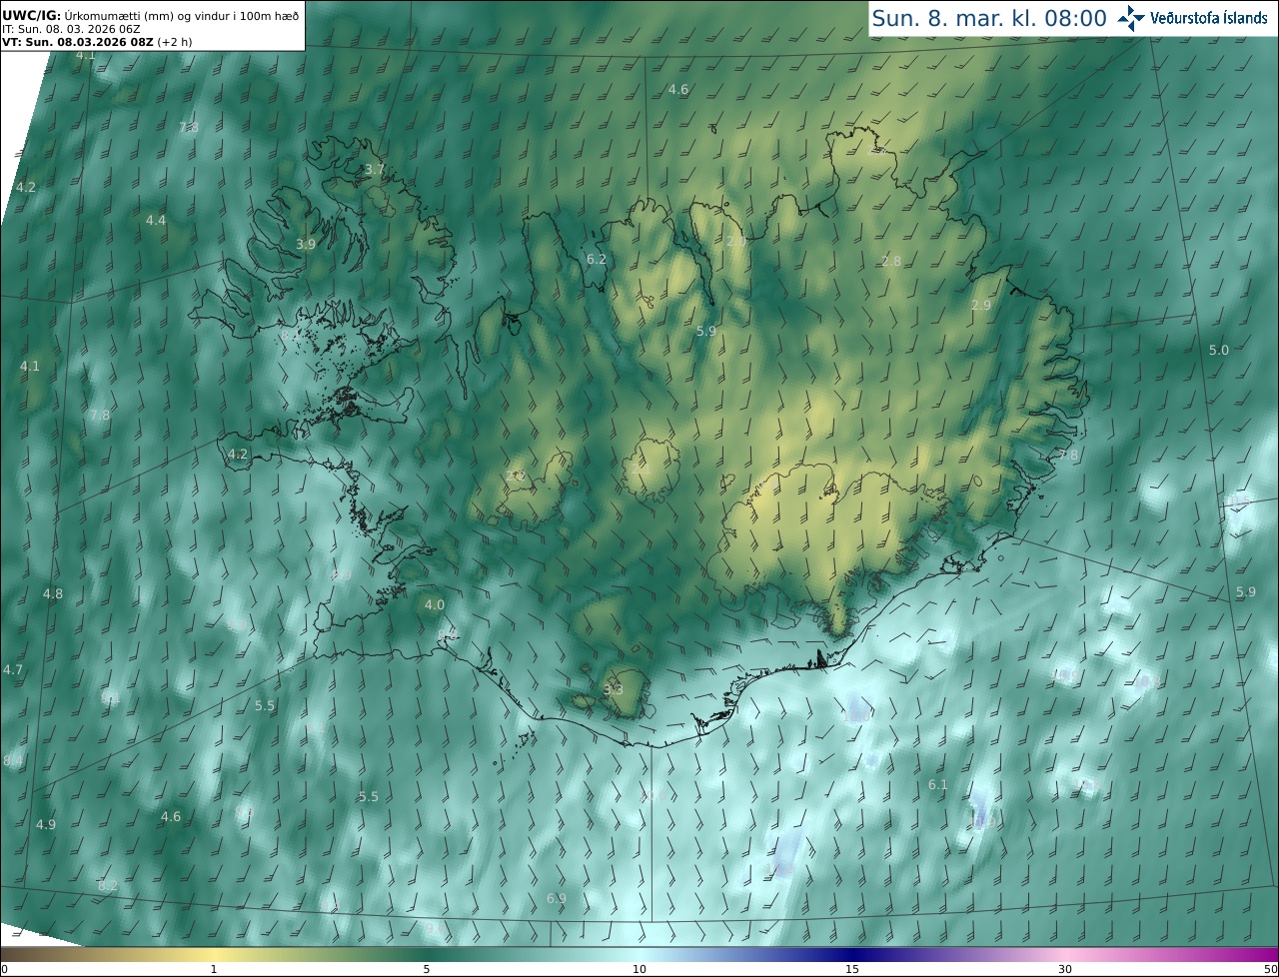This screenshot has width=1279, height=977.
Task: Click the map value "2.8" in northeast Iceland
Action: coord(891,261)
